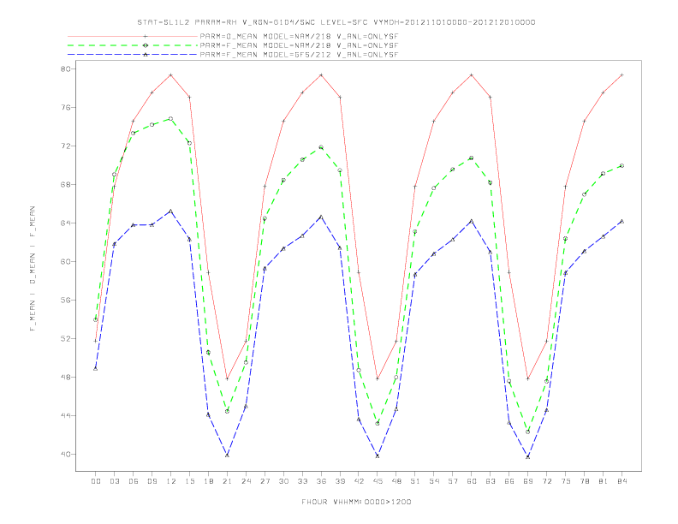Click the FHOUR VHHMM=0000>1200 axis label
Screen dimensions: 678x524
click(x=356, y=502)
